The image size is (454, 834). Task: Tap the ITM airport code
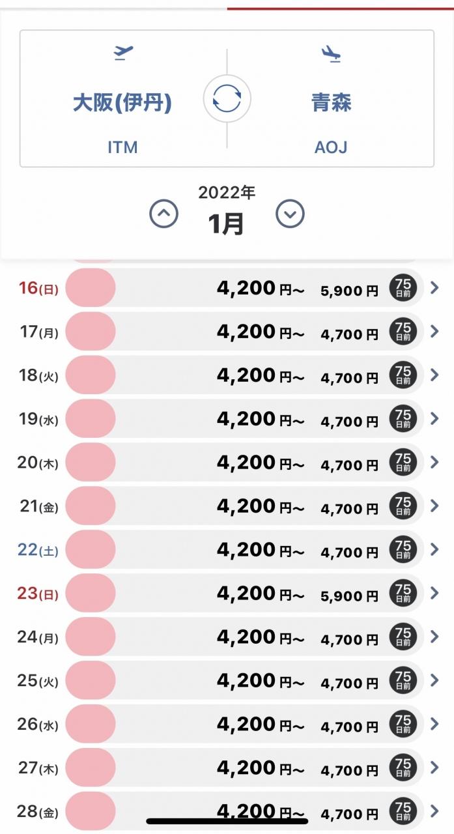tap(122, 147)
